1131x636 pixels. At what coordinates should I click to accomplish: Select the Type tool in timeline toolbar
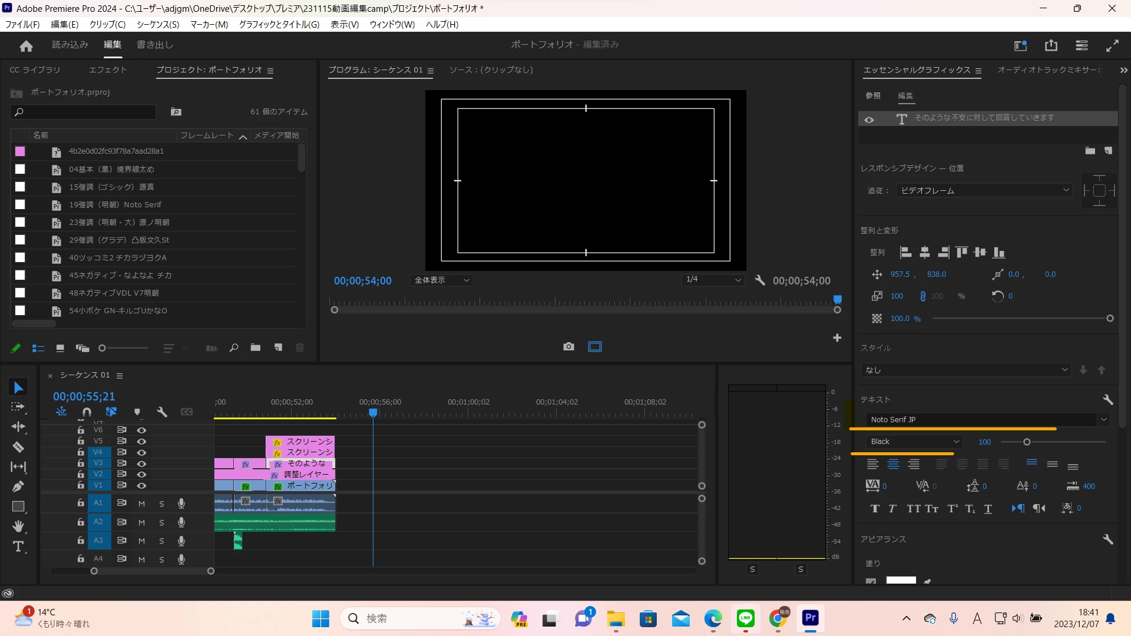coord(18,546)
